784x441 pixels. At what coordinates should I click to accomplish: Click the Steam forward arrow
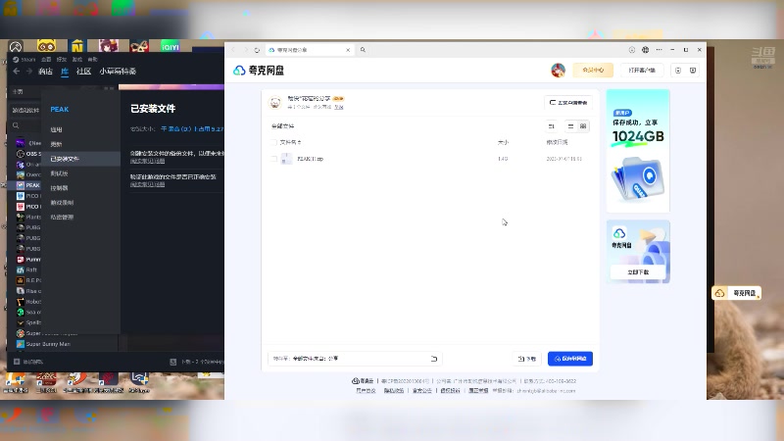pos(29,72)
